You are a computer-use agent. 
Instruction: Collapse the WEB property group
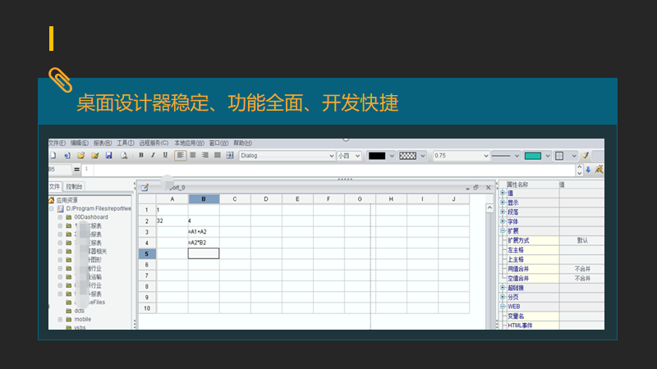pyautogui.click(x=503, y=306)
